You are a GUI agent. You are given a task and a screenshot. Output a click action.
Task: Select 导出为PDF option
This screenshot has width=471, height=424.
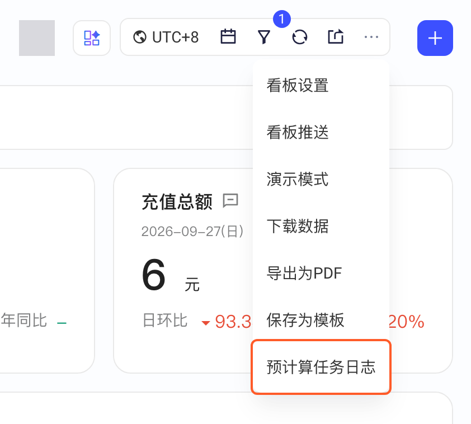[x=321, y=274]
